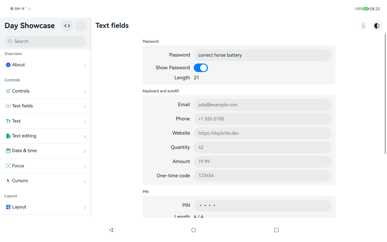Tap the Android back navigation button
The width and height of the screenshot is (387, 242).
(111, 230)
